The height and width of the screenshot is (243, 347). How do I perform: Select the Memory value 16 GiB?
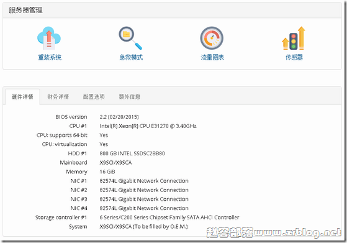107,172
